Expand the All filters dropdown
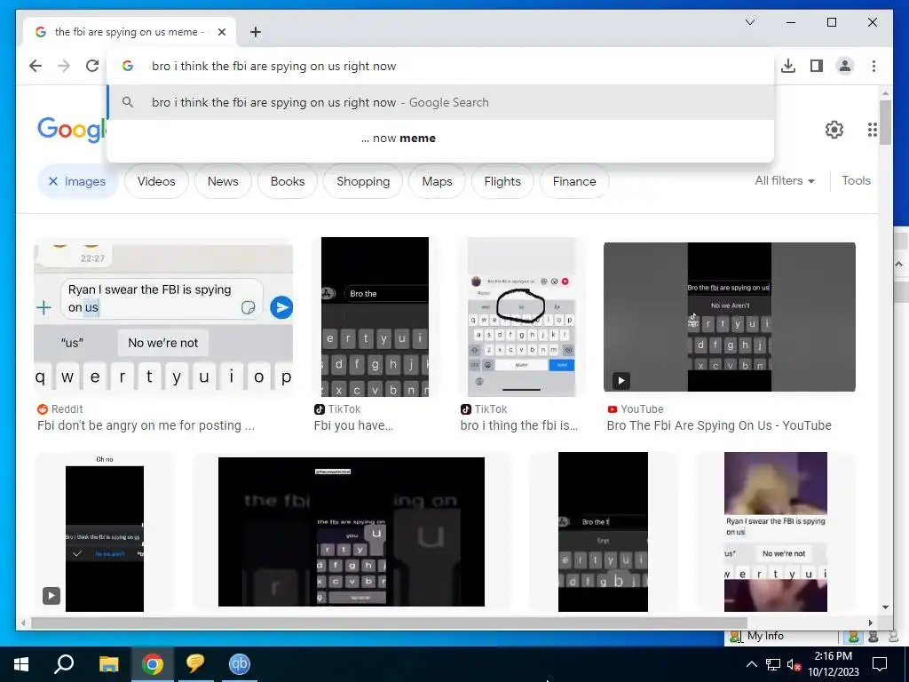This screenshot has width=909, height=682. click(785, 181)
